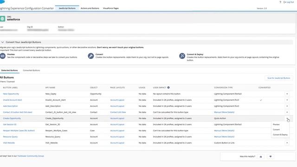Viewport: 297px width, 167px height.
Task: Open Manual (More Details) for Resource Query row
Action: 224,137
